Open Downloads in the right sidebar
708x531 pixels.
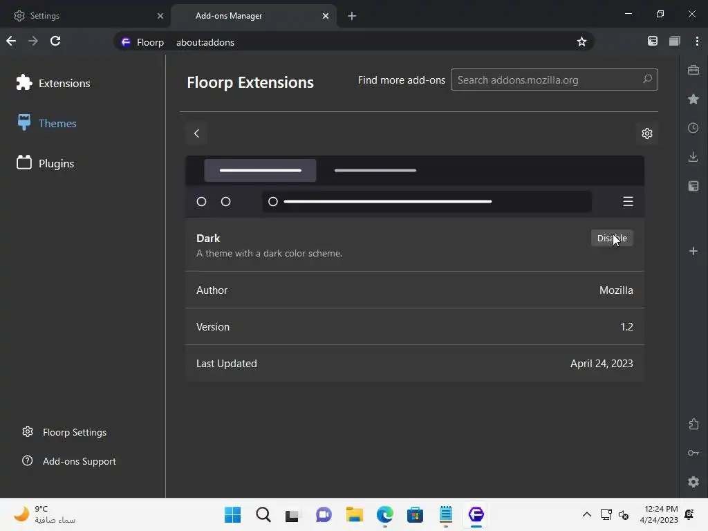pos(693,157)
